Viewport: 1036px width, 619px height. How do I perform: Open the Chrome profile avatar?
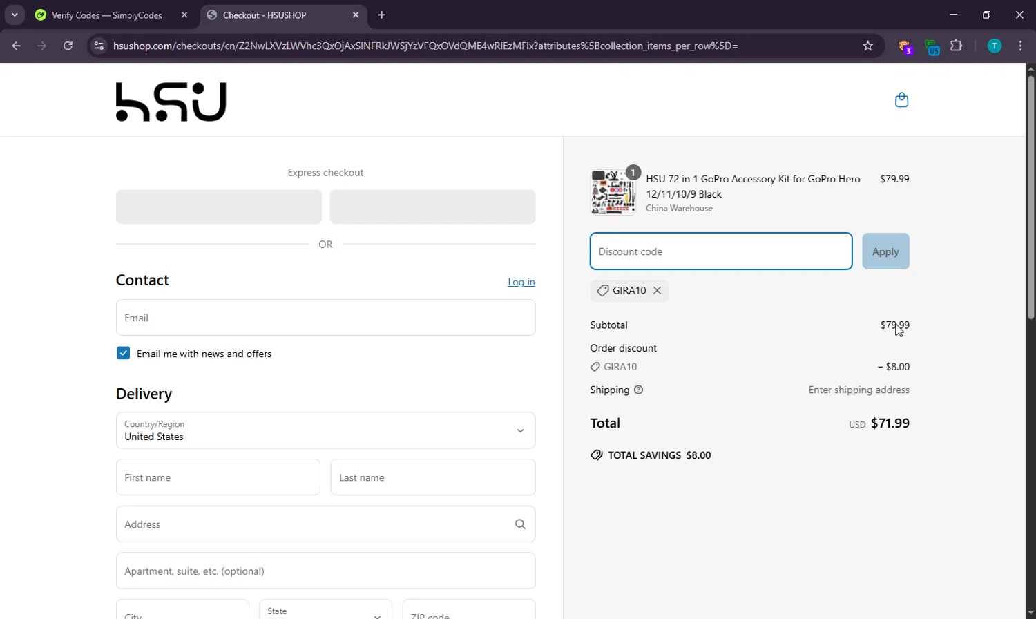click(995, 46)
